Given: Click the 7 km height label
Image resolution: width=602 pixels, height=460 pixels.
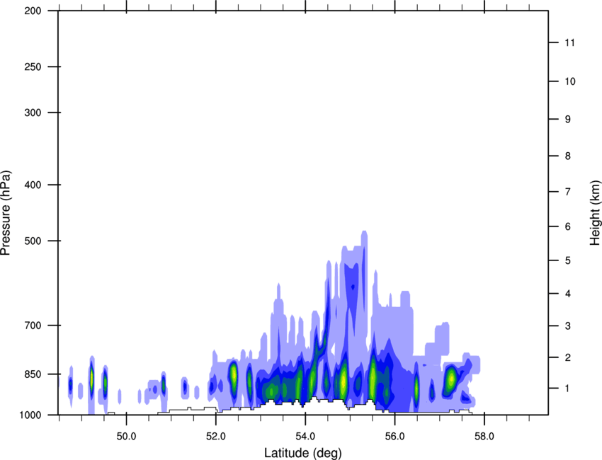Looking at the screenshot, I should (568, 192).
